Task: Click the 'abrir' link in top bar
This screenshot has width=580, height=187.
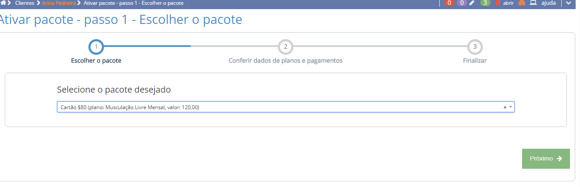Action: [508, 3]
